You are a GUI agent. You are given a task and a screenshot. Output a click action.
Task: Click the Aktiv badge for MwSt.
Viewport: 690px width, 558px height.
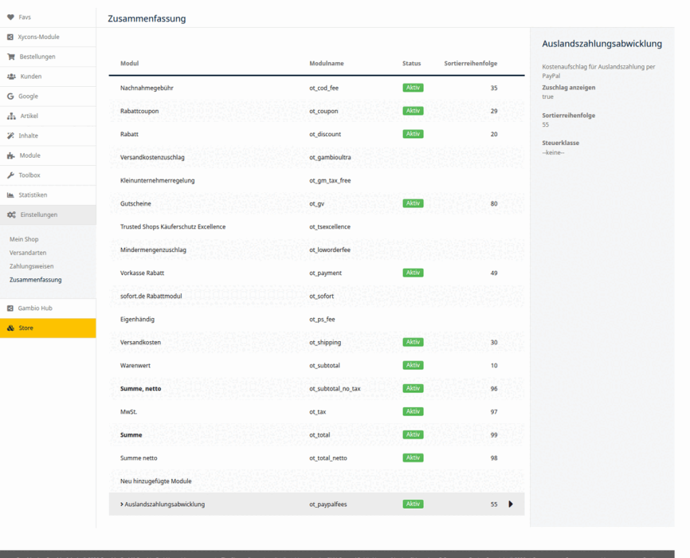click(413, 411)
